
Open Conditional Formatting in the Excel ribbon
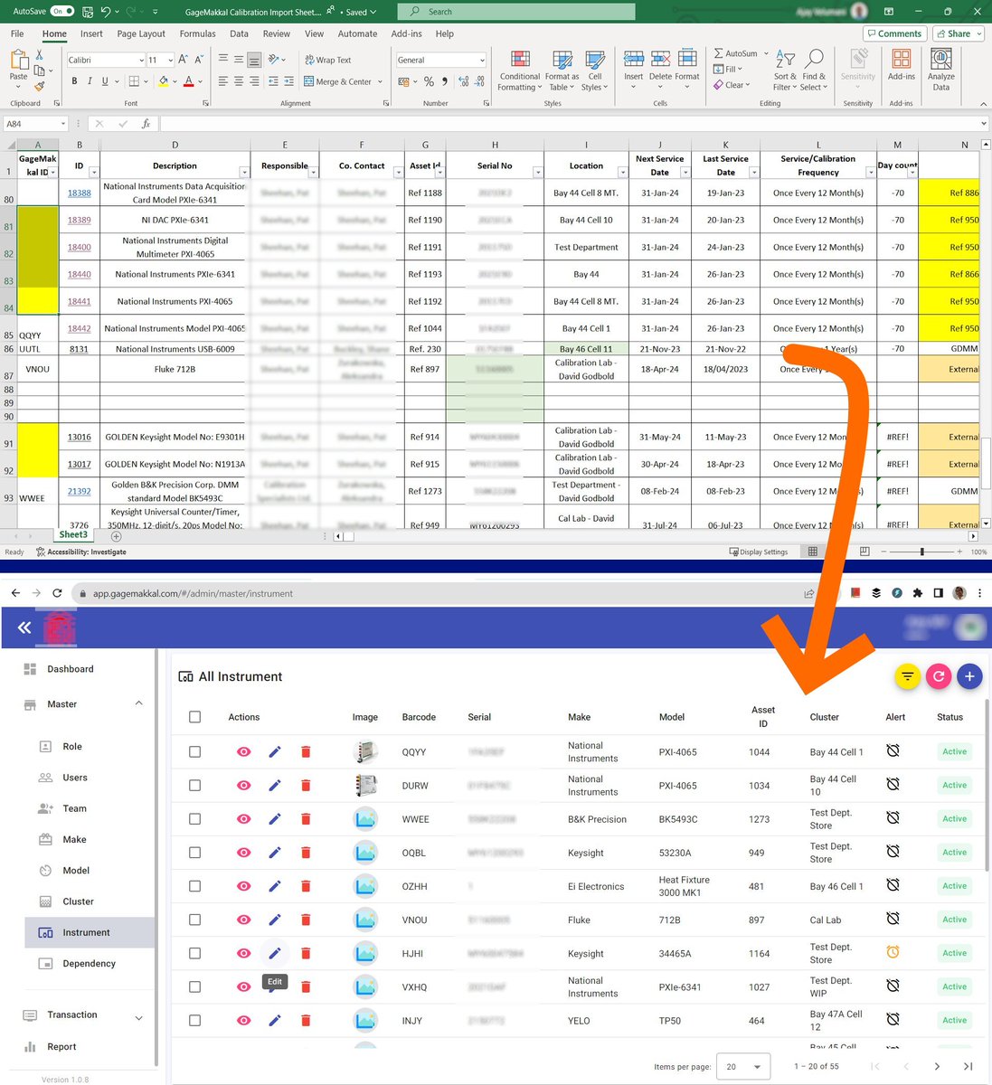click(x=519, y=72)
